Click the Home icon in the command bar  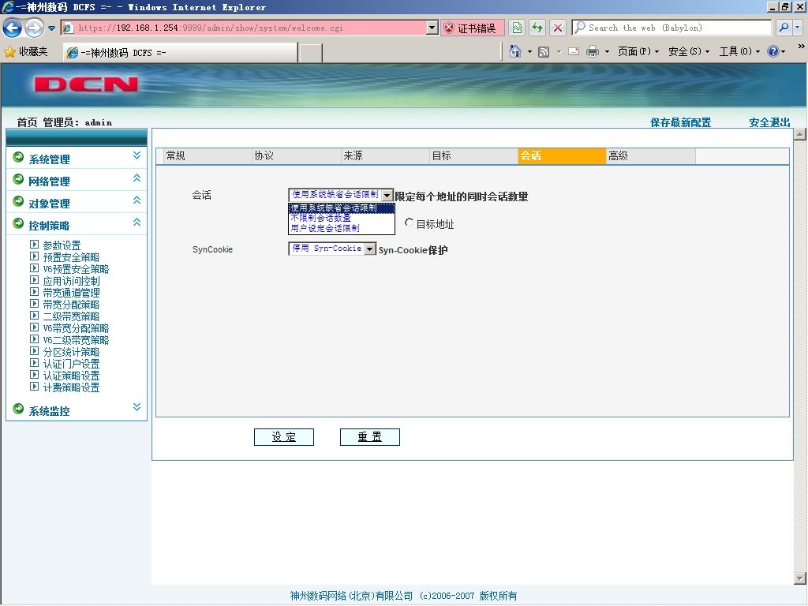click(x=514, y=51)
